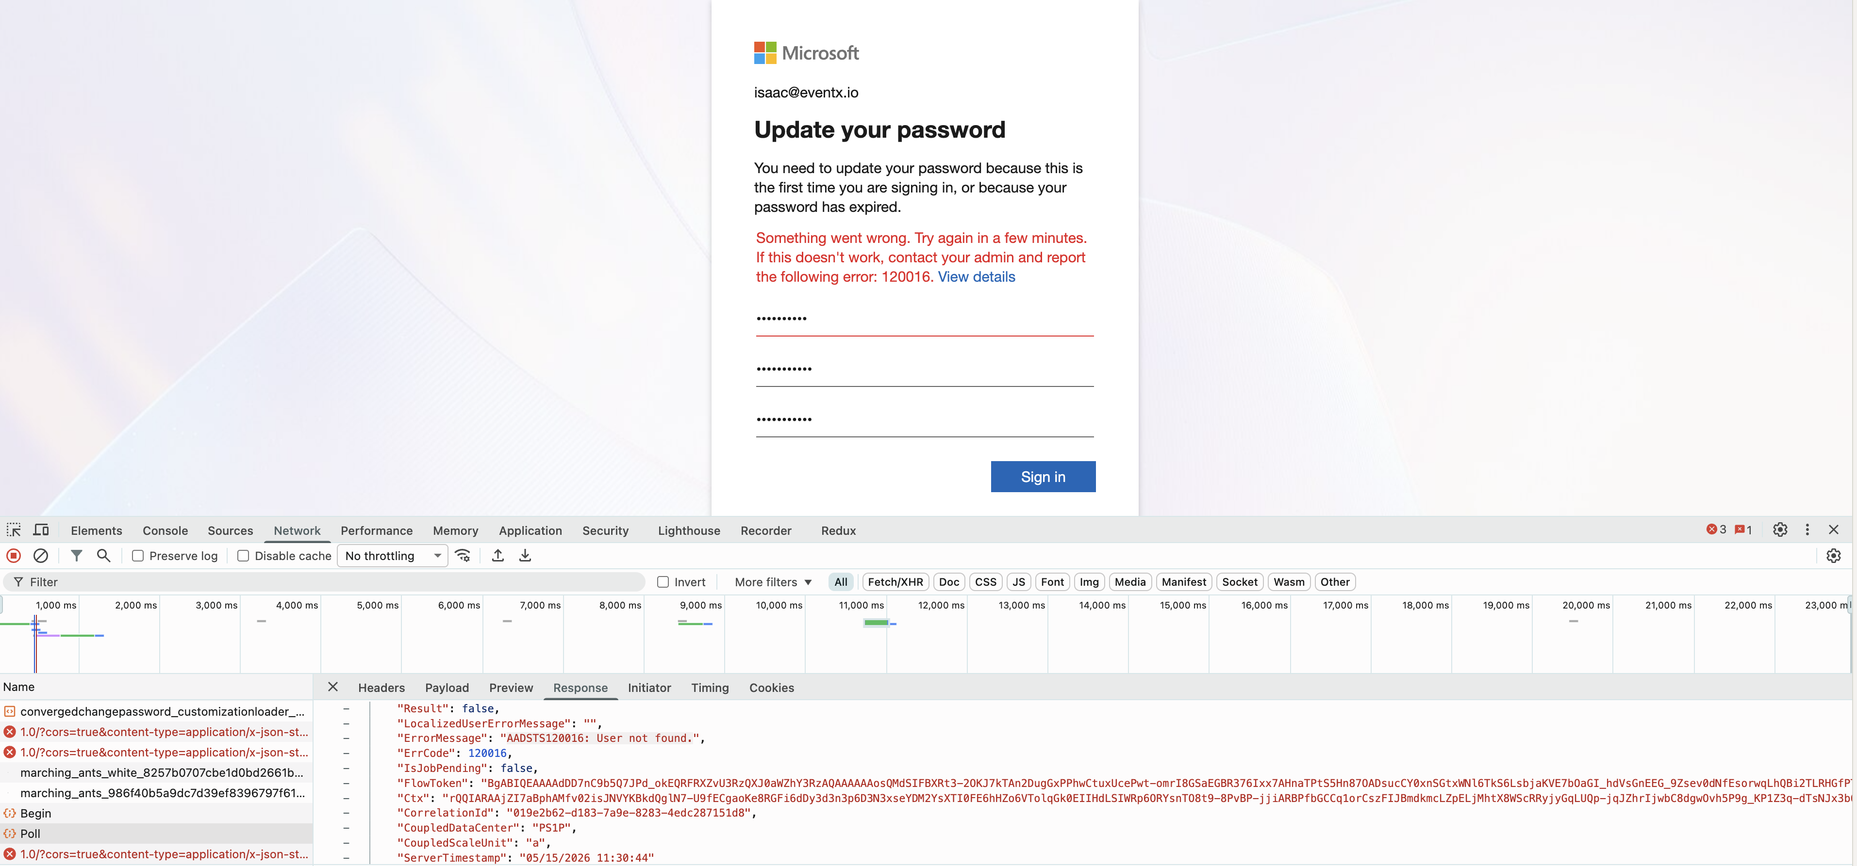Show the 3 console errors
The width and height of the screenshot is (1857, 866).
pyautogui.click(x=1716, y=529)
